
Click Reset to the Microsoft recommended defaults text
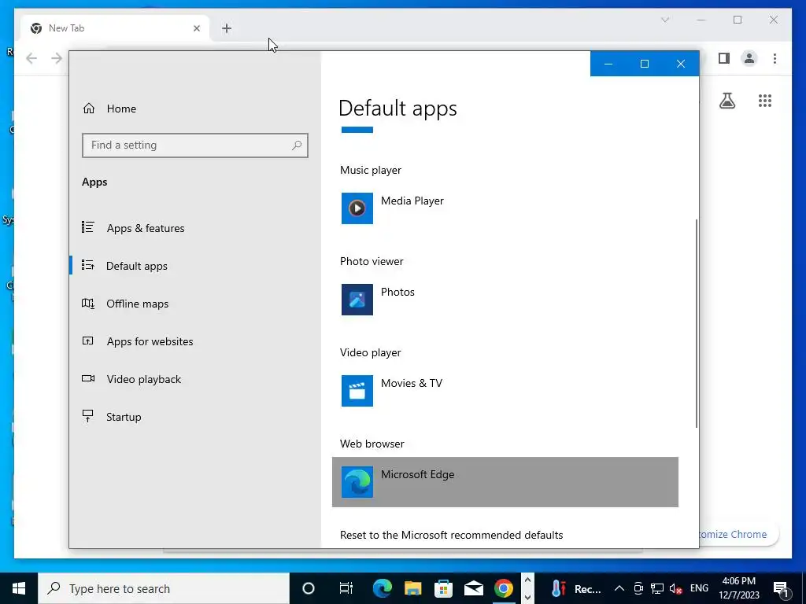[451, 535]
